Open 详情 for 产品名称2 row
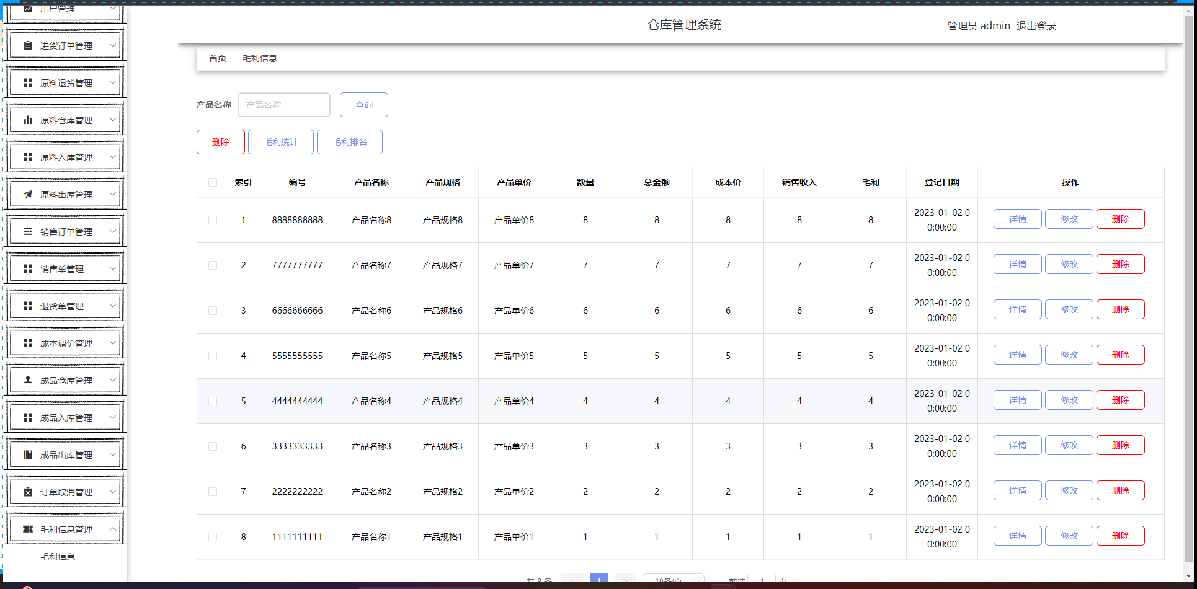The image size is (1197, 589). tap(1018, 490)
